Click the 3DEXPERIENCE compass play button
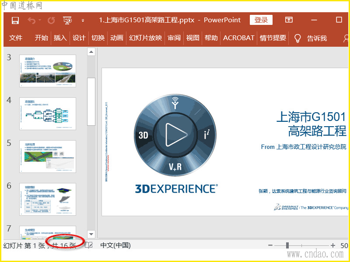The height and width of the screenshot is (262, 350). click(x=175, y=135)
